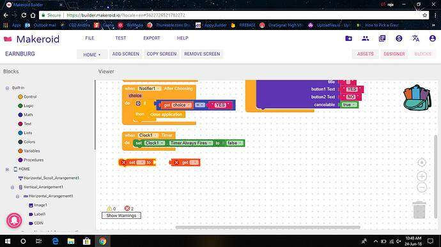
Task: Open the FILE menu
Action: click(89, 38)
